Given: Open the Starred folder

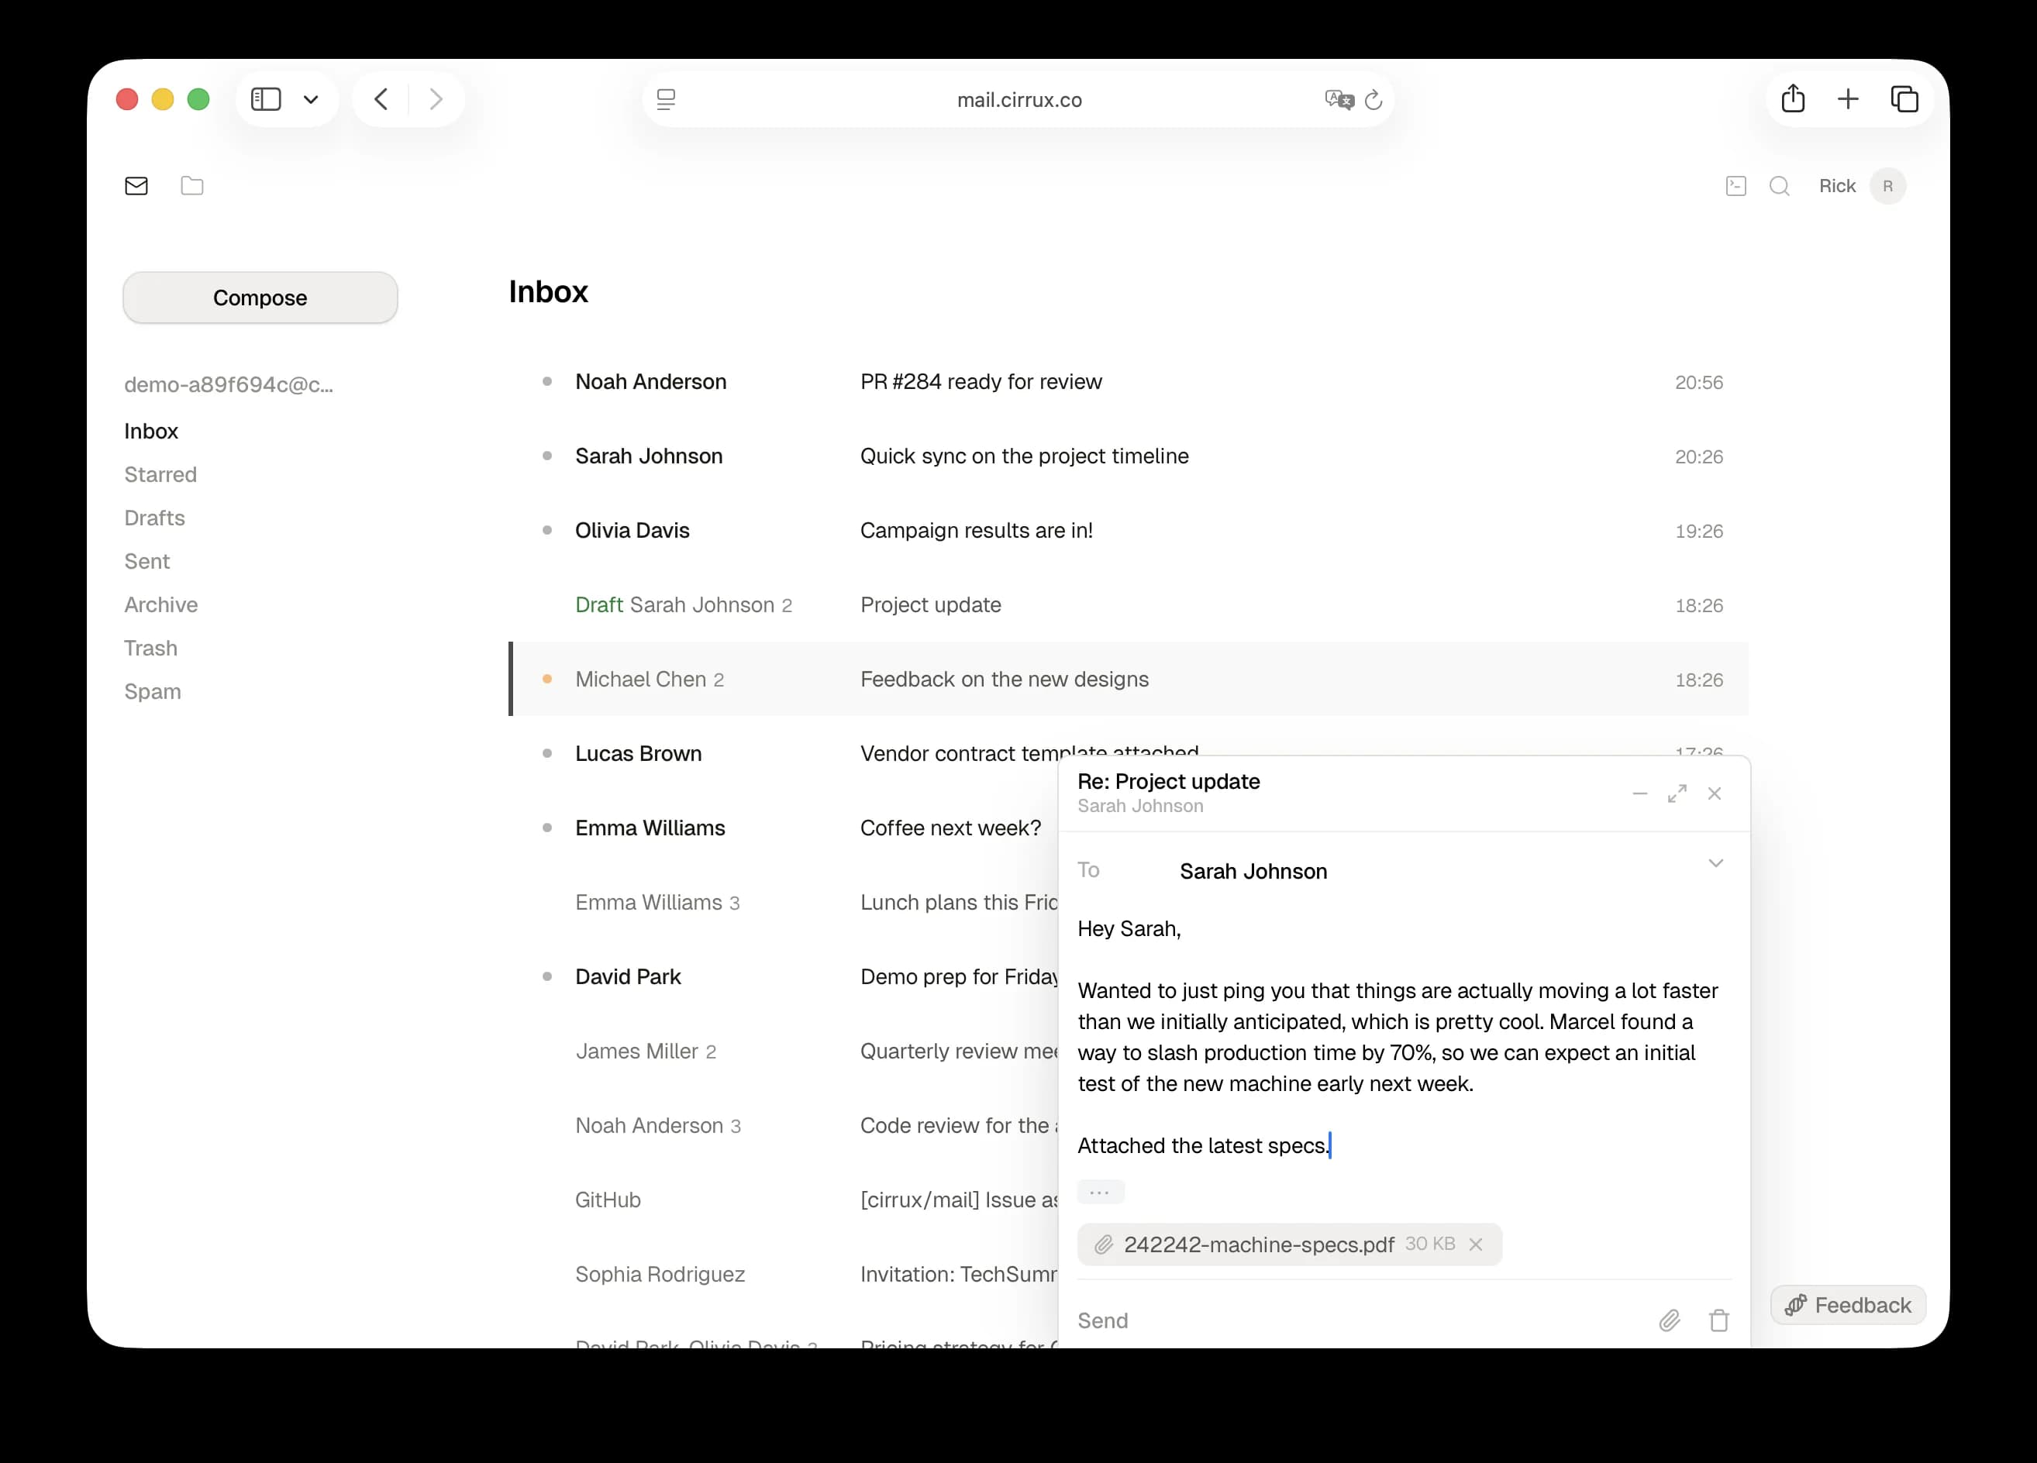Looking at the screenshot, I should point(160,474).
